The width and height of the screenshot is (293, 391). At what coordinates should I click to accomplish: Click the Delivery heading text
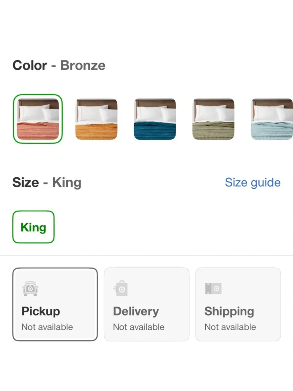pos(136,311)
